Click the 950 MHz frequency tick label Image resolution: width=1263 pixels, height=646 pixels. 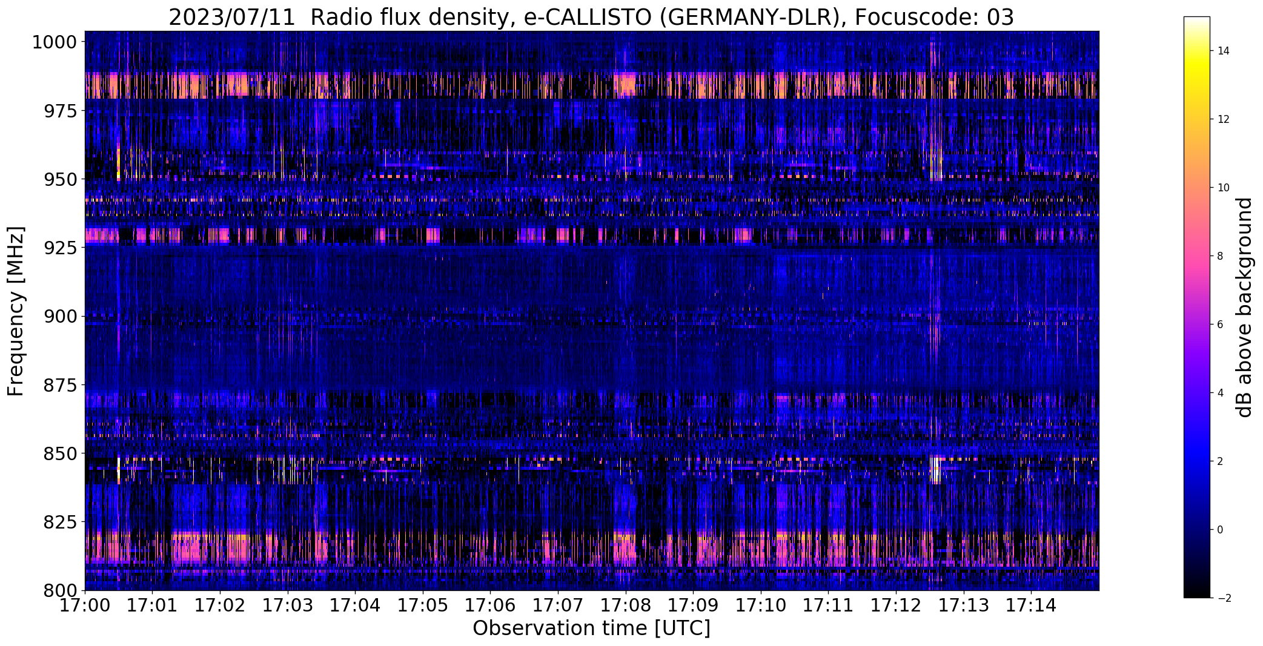tap(61, 179)
